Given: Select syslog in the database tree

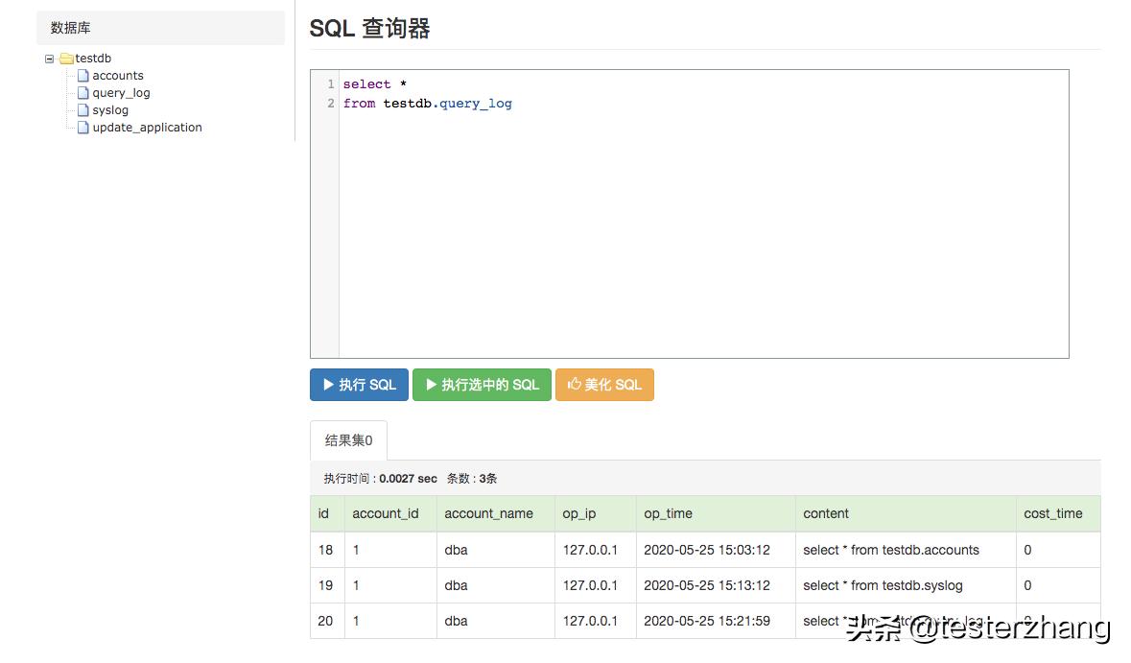Looking at the screenshot, I should 109,109.
